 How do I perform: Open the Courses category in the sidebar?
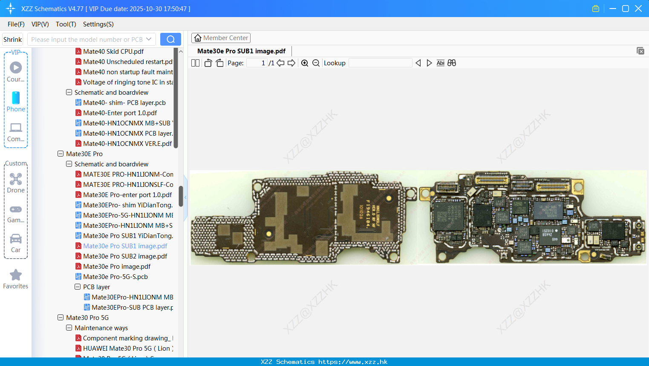tap(16, 72)
